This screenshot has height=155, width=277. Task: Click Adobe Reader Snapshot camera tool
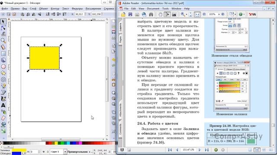(174, 14)
